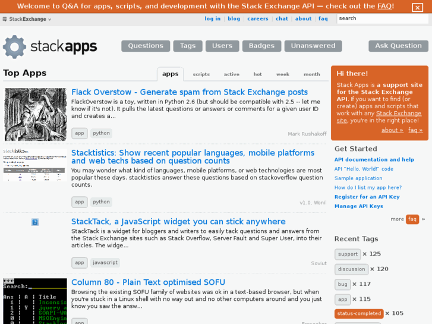Click app tag under Flack Overstow
The image size is (432, 324).
tap(80, 133)
